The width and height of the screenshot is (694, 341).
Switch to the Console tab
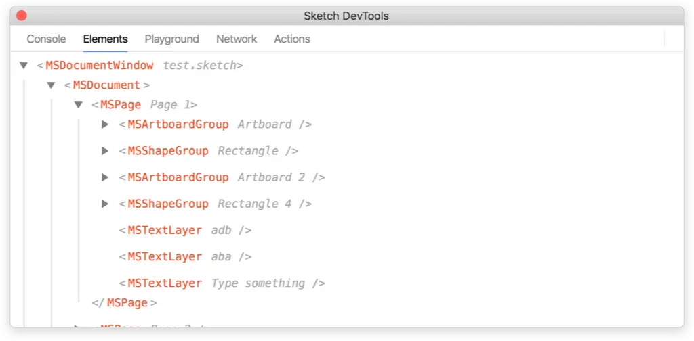46,39
